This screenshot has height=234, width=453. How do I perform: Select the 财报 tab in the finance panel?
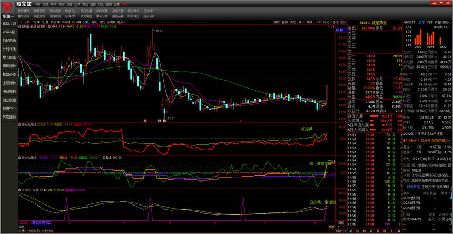pos(438,22)
